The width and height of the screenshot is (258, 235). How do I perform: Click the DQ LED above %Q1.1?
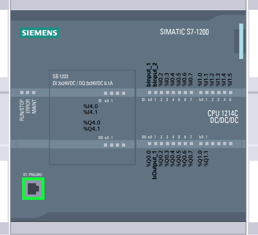pyautogui.click(x=206, y=143)
